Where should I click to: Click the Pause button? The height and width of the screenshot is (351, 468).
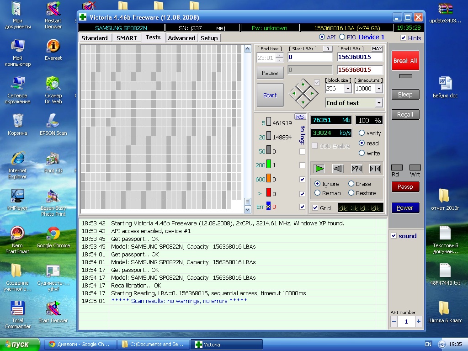270,73
